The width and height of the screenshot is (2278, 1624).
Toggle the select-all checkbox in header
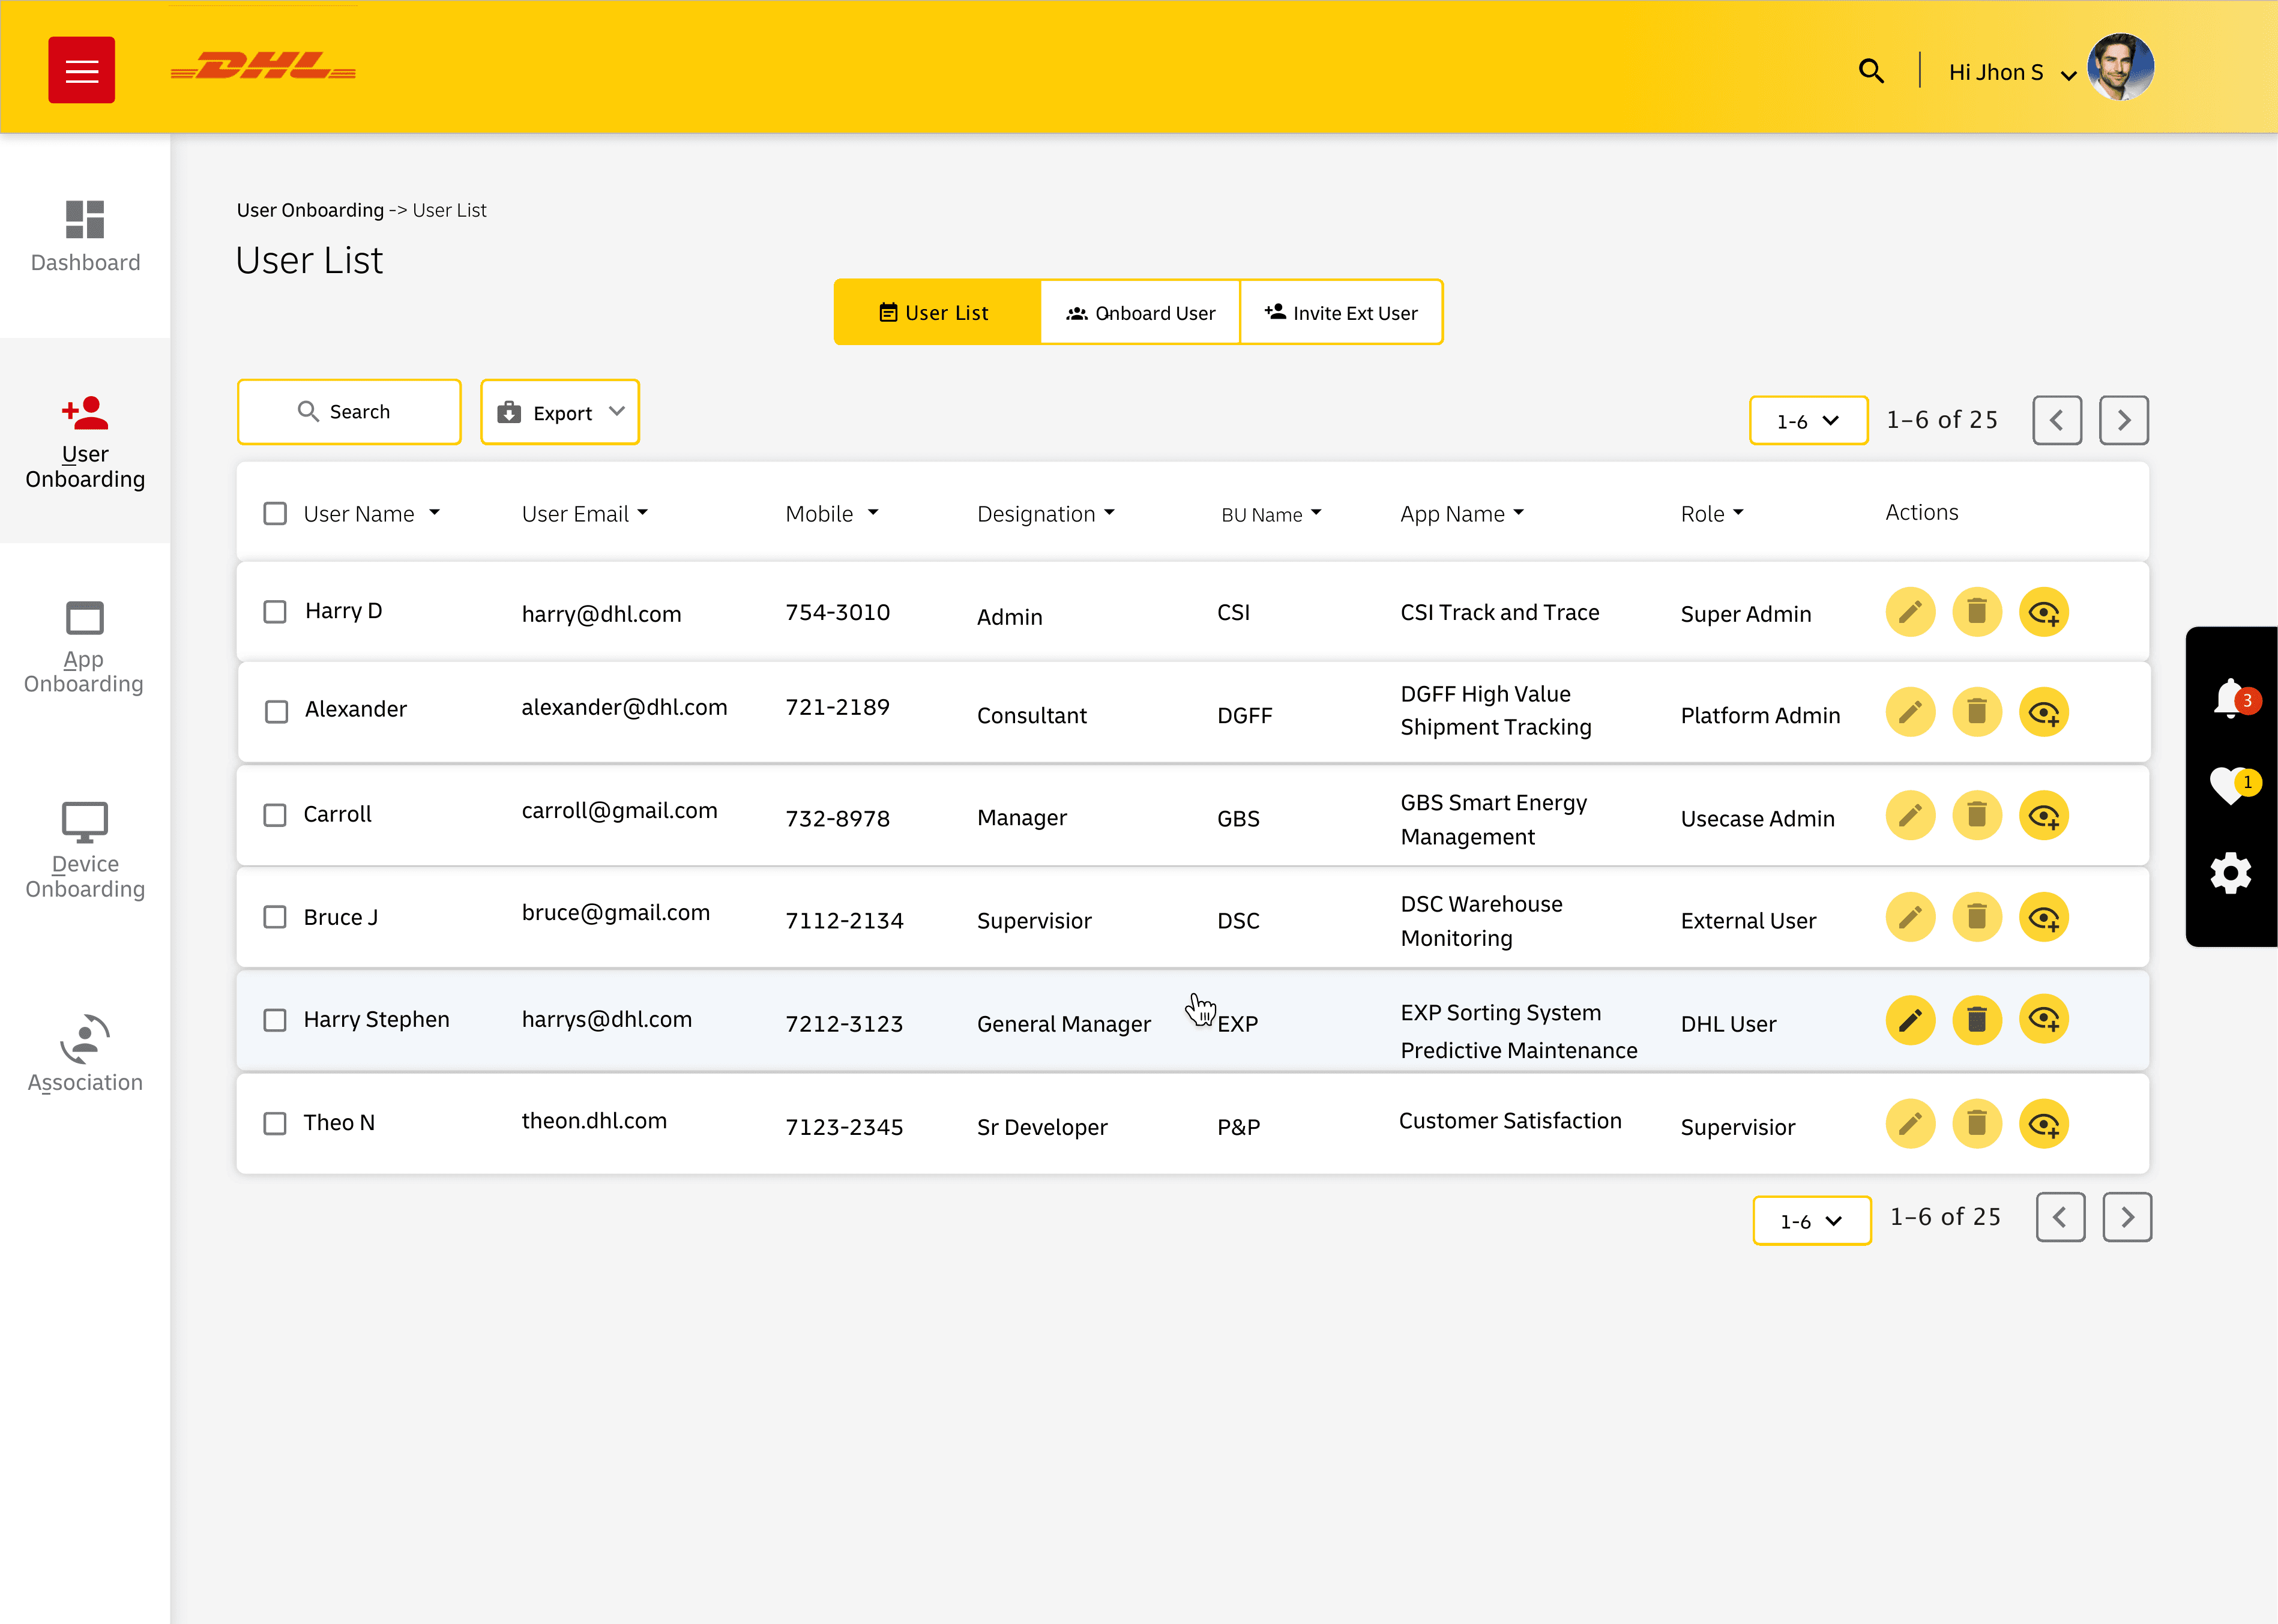275,513
